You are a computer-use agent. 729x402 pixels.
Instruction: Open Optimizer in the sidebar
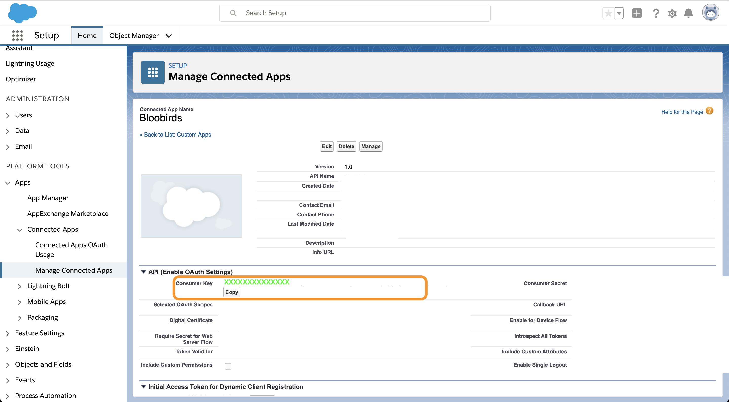tap(21, 79)
